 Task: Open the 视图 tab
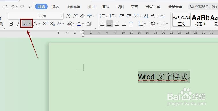(x=120, y=7)
